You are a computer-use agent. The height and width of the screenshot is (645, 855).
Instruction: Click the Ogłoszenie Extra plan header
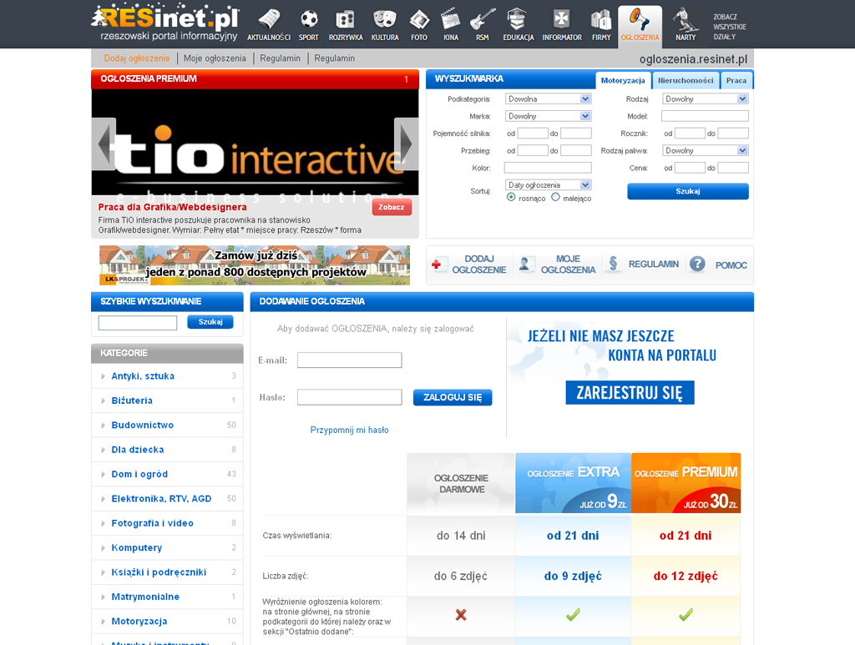pyautogui.click(x=573, y=483)
